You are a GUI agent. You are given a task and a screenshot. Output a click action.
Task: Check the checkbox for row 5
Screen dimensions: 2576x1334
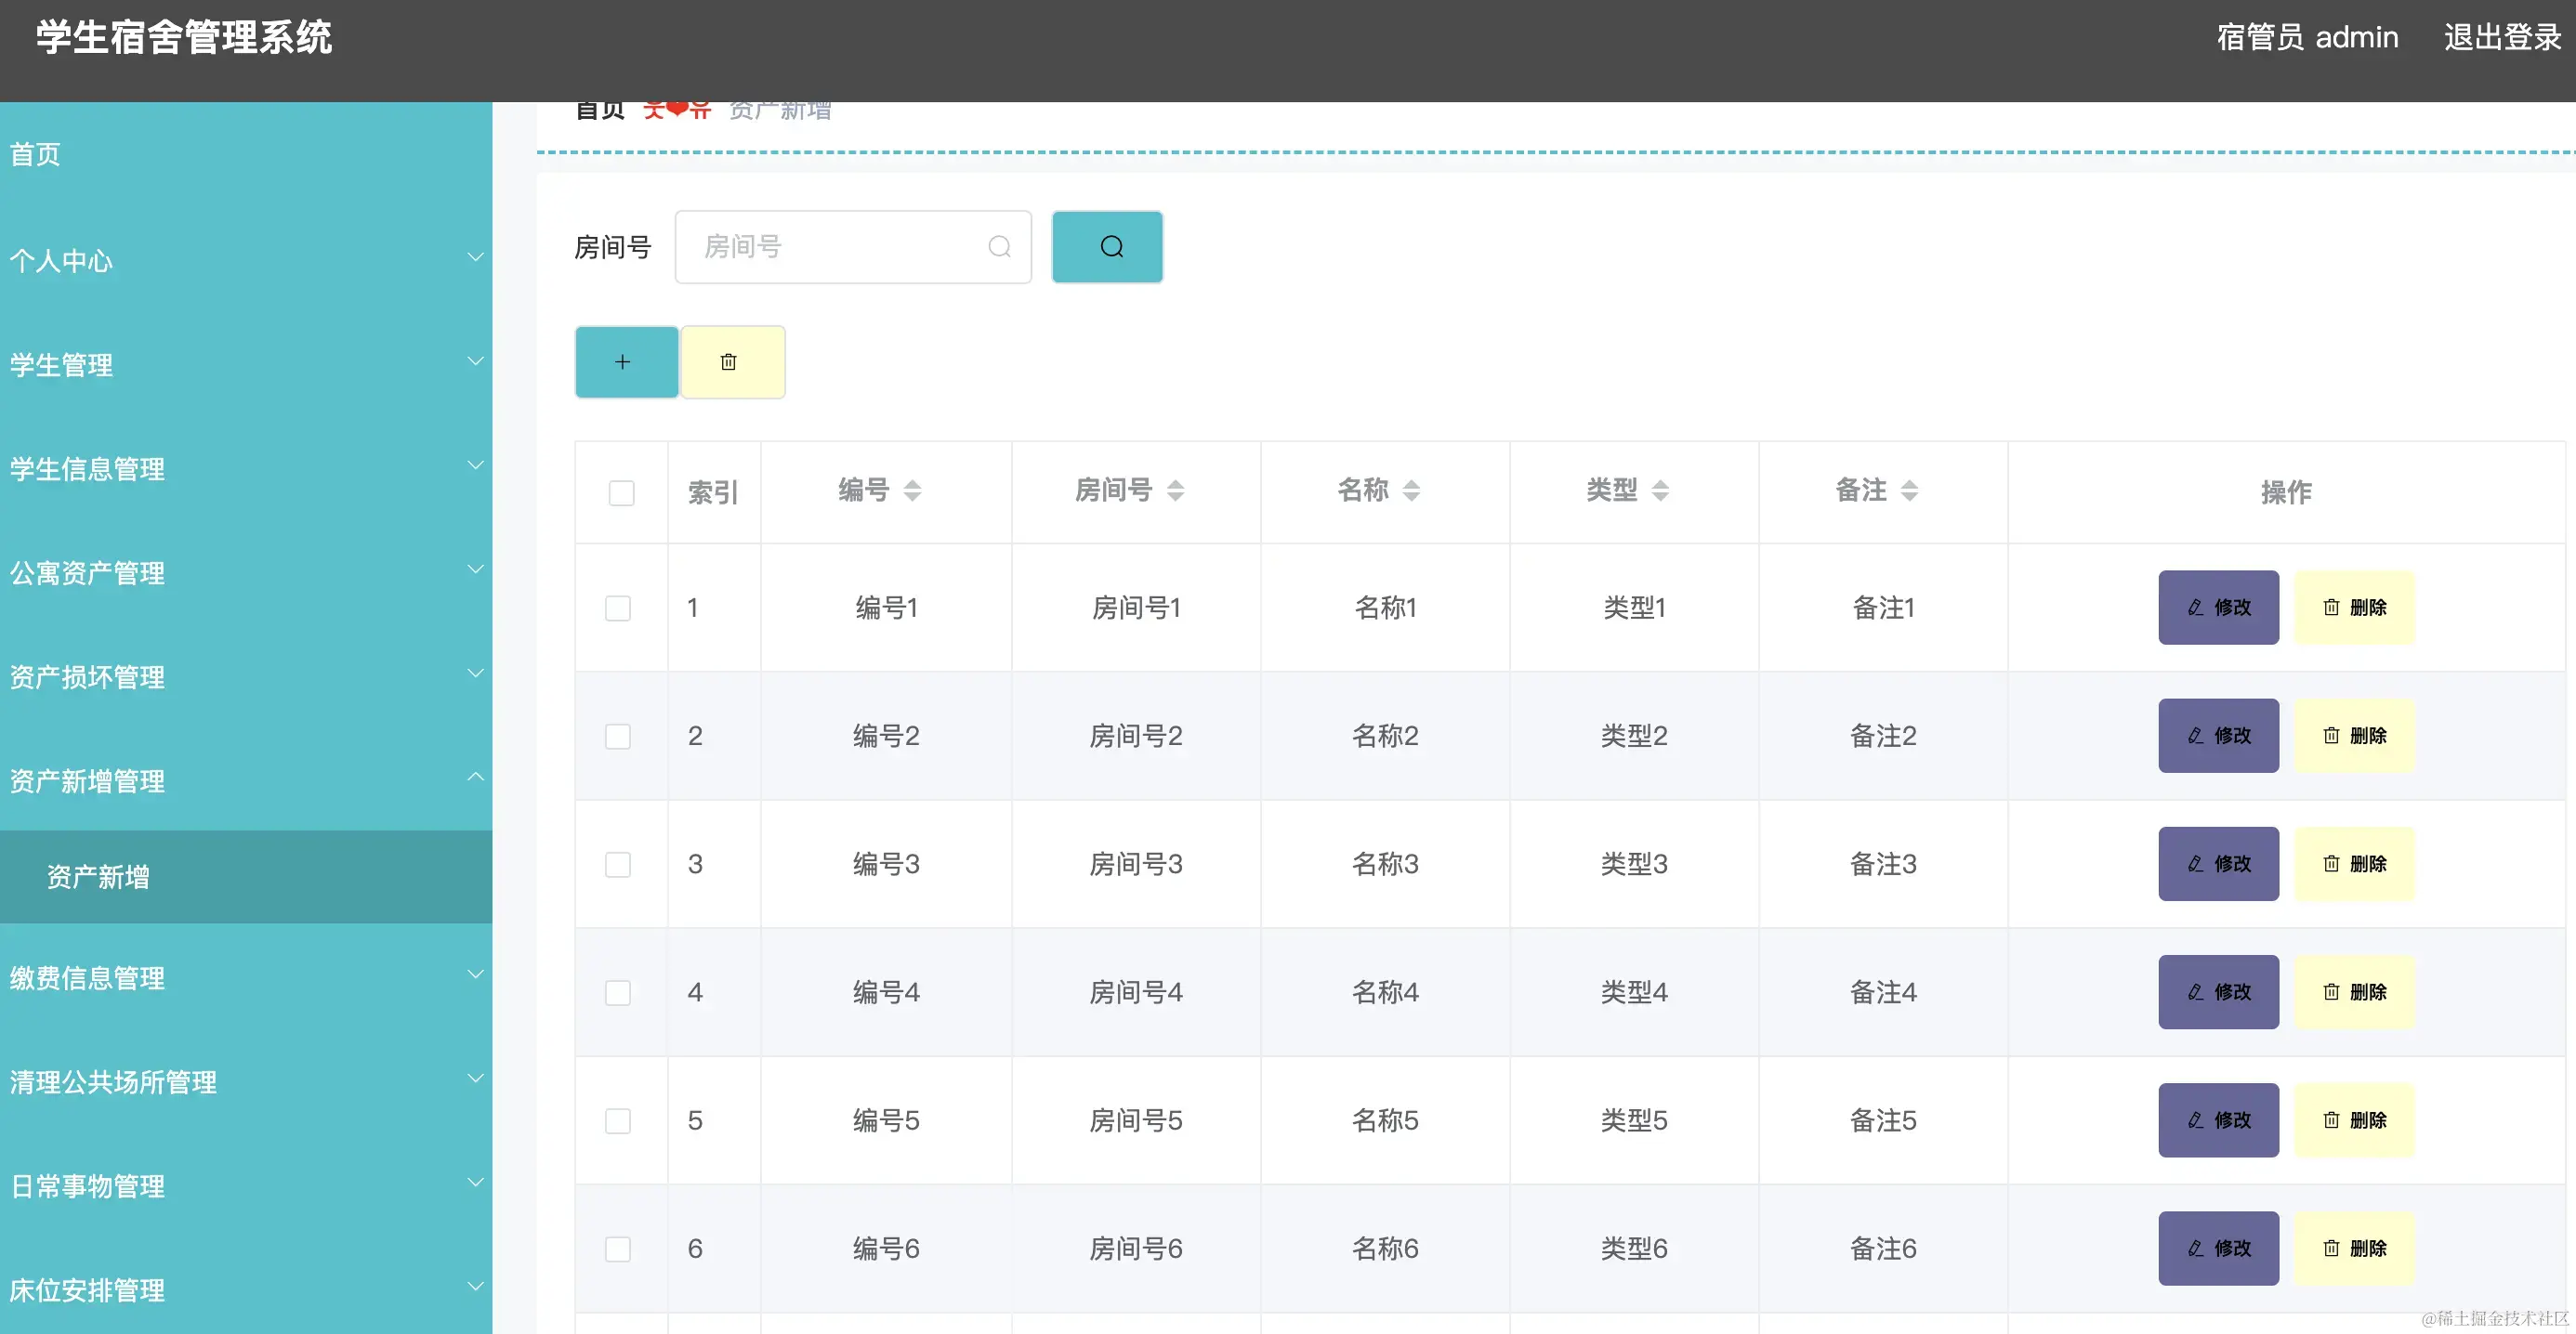[618, 1121]
